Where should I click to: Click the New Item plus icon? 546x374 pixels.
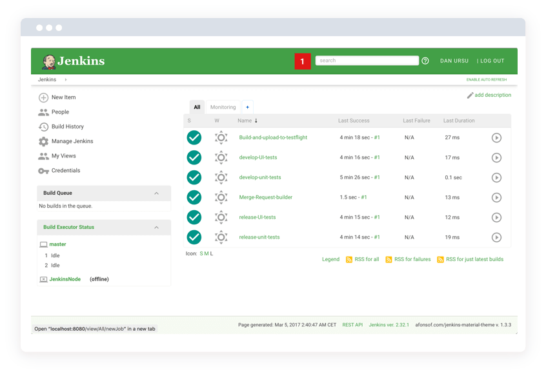[43, 97]
